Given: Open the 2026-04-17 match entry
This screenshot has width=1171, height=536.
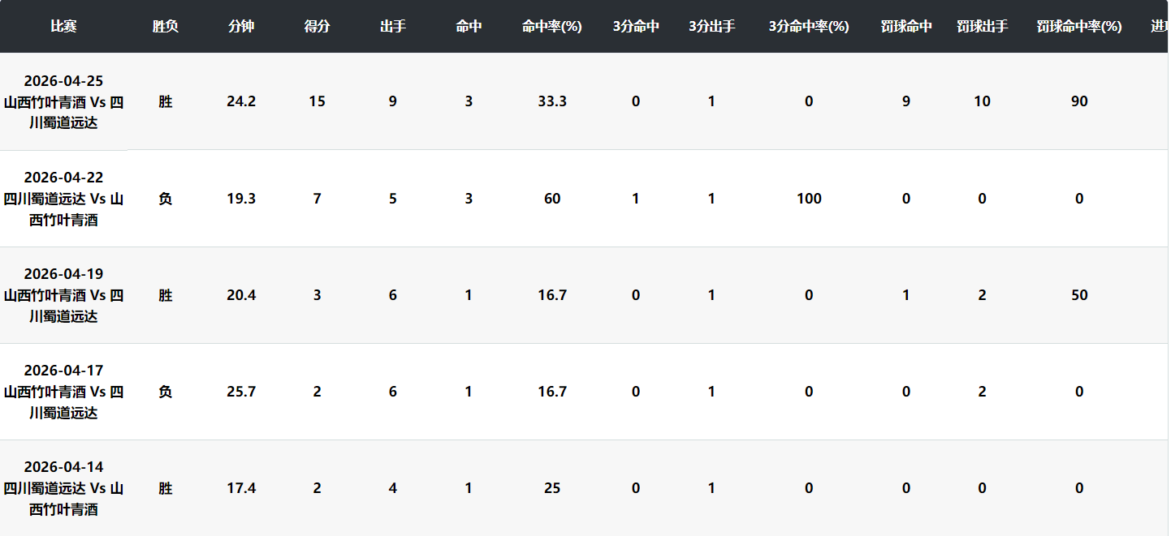Looking at the screenshot, I should 63,392.
